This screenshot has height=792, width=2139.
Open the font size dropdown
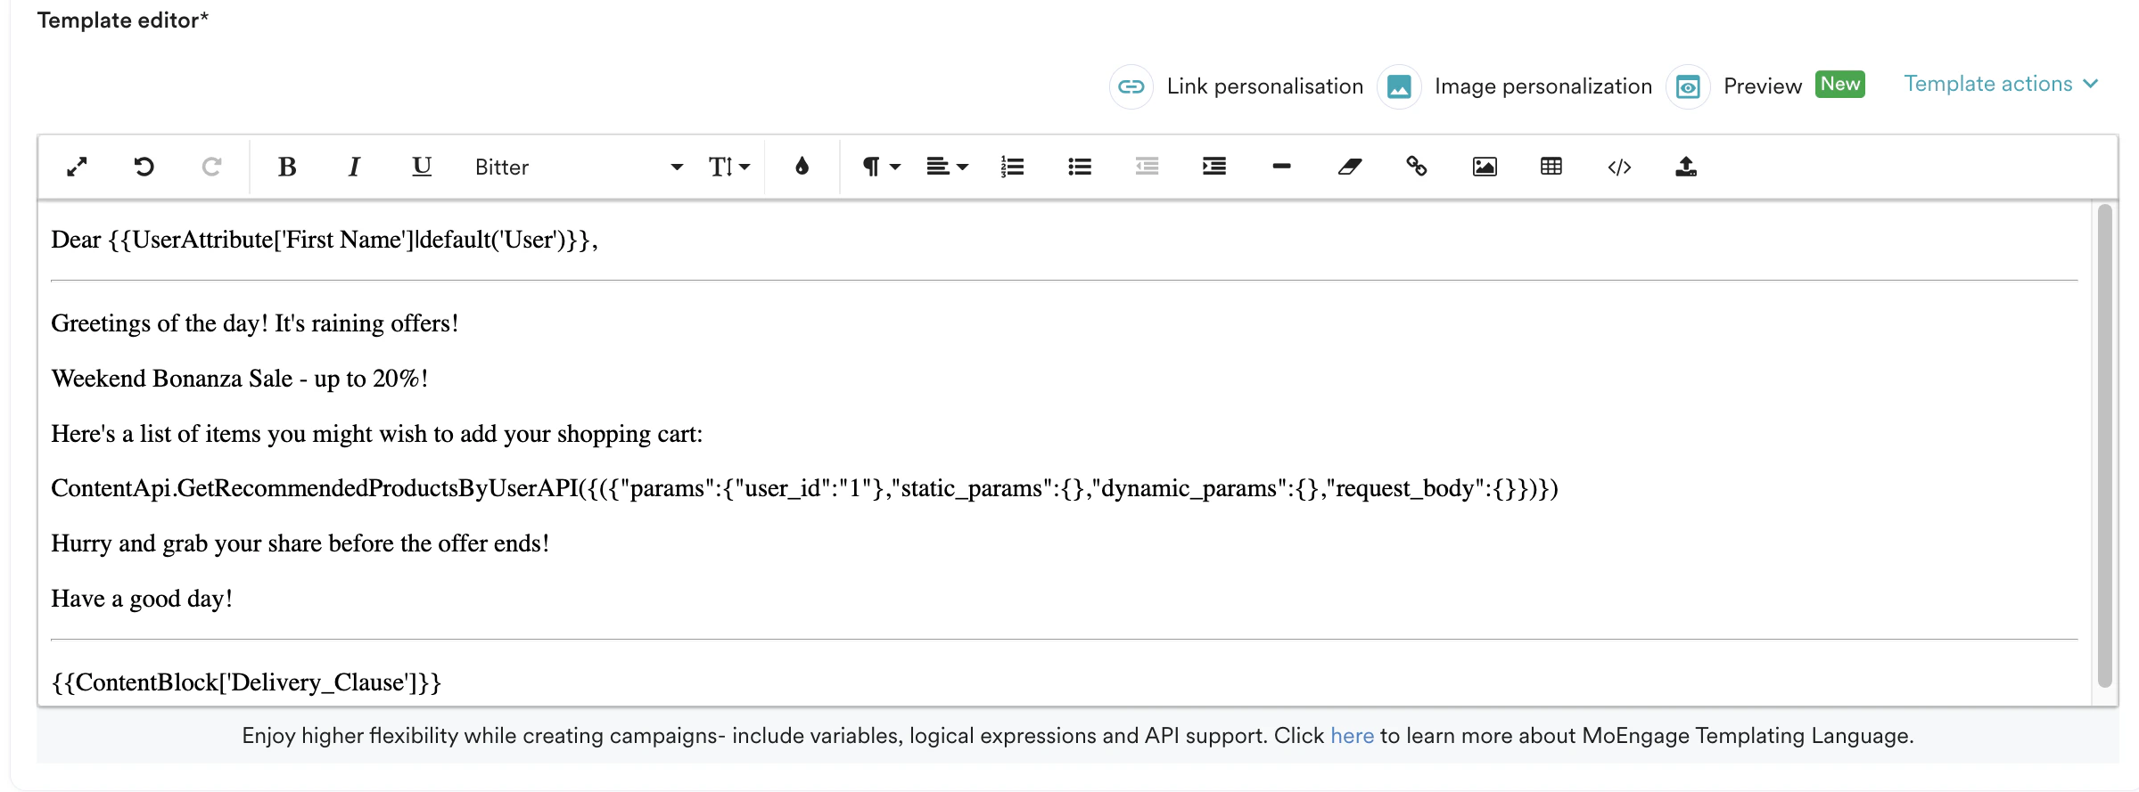[729, 167]
